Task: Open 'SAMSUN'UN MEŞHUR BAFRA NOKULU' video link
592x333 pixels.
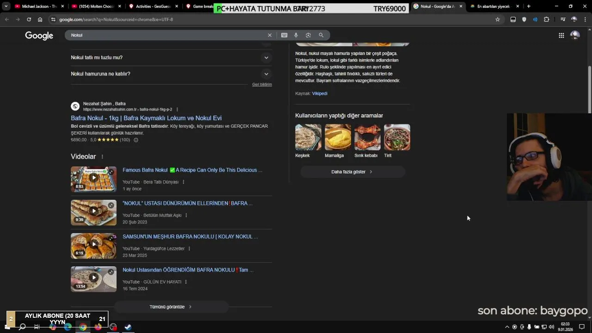Action: point(190,237)
